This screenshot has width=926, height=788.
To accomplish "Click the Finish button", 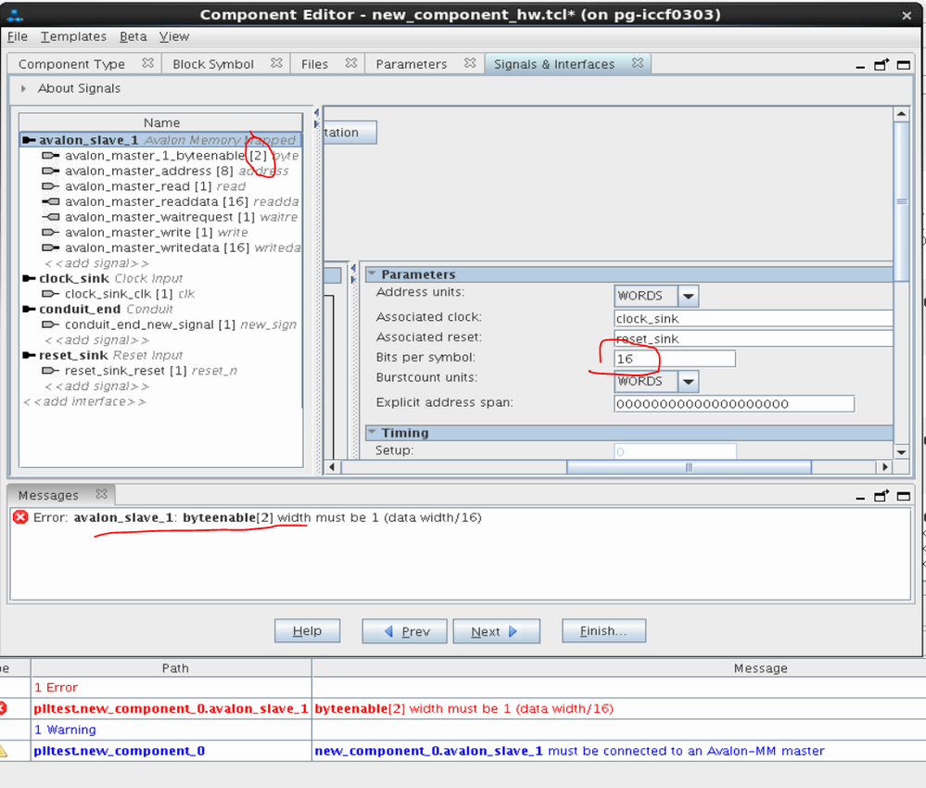I will point(603,631).
